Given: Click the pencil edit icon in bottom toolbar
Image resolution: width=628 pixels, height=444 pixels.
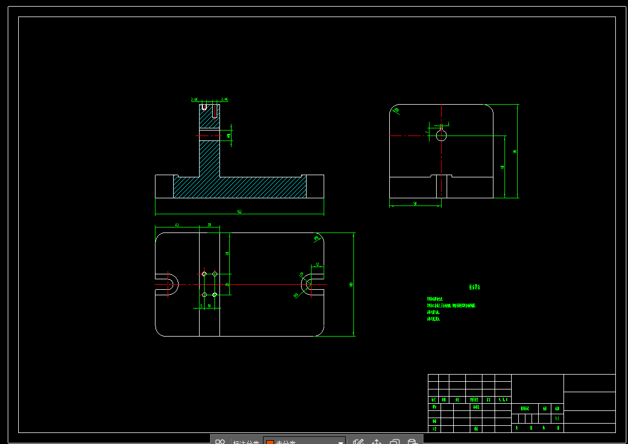Looking at the screenshot, I should (358, 442).
